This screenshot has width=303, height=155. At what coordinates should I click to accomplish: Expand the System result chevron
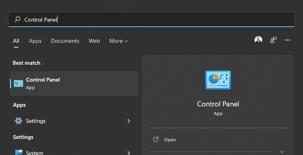point(129,153)
